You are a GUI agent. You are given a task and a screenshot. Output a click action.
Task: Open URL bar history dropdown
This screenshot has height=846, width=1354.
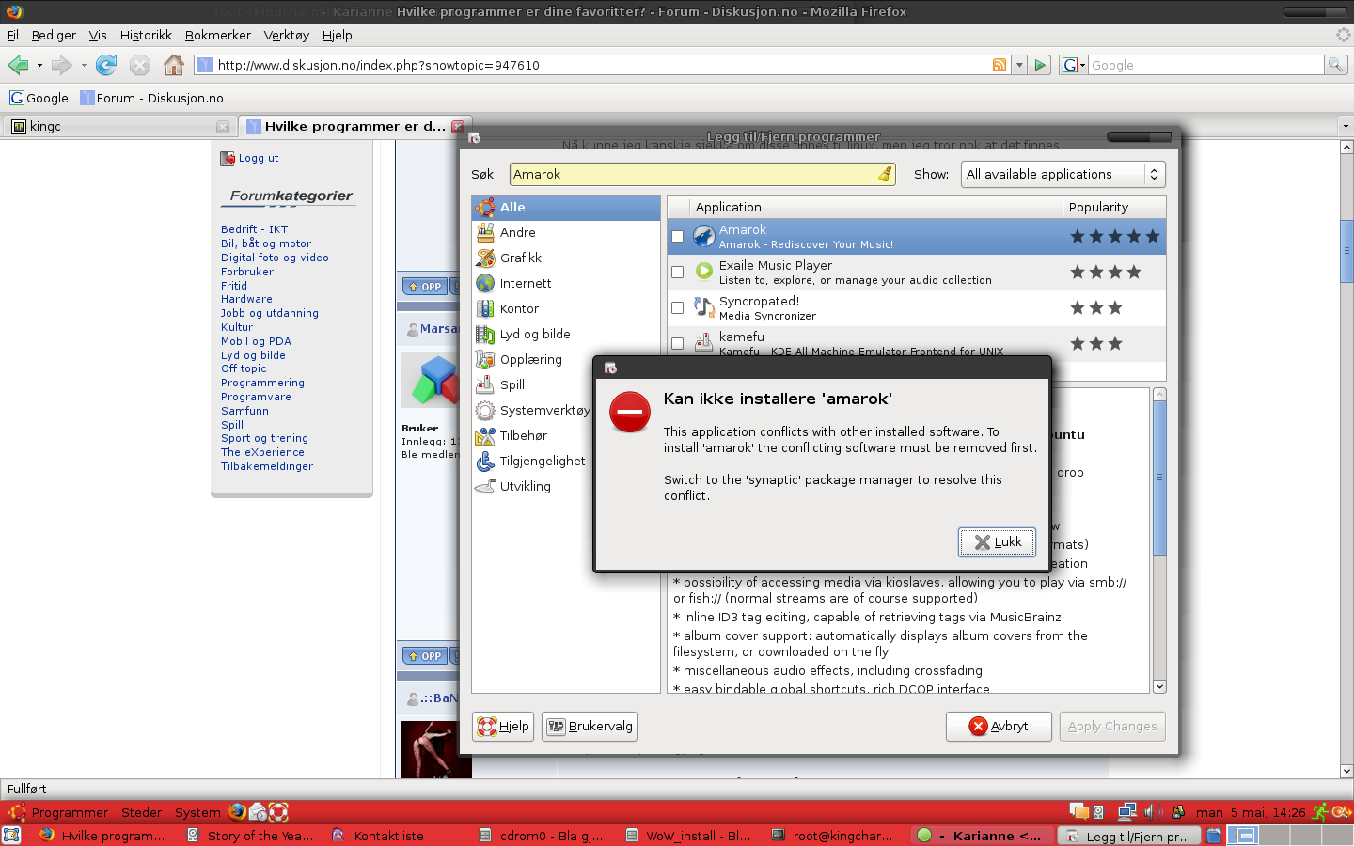tap(1019, 65)
